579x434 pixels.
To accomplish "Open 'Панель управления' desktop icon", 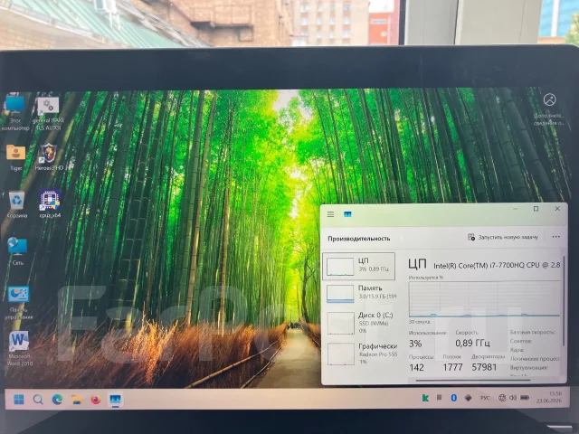I will 18,303.
